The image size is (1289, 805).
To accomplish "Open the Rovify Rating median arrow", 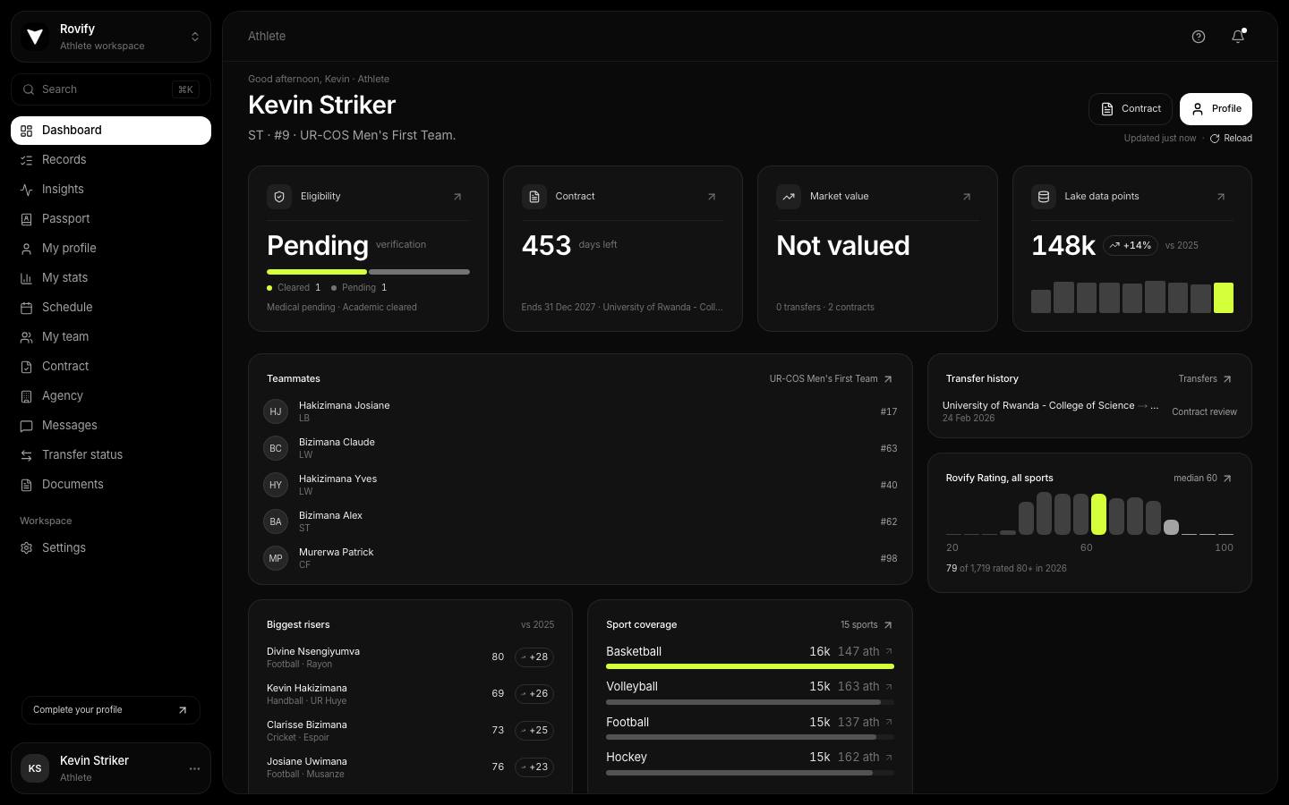I will point(1227,479).
